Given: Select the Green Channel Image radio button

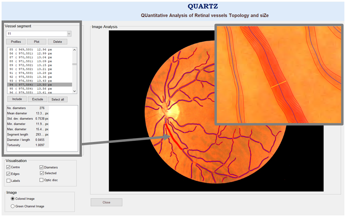Looking at the screenshot, I should 13,206.
